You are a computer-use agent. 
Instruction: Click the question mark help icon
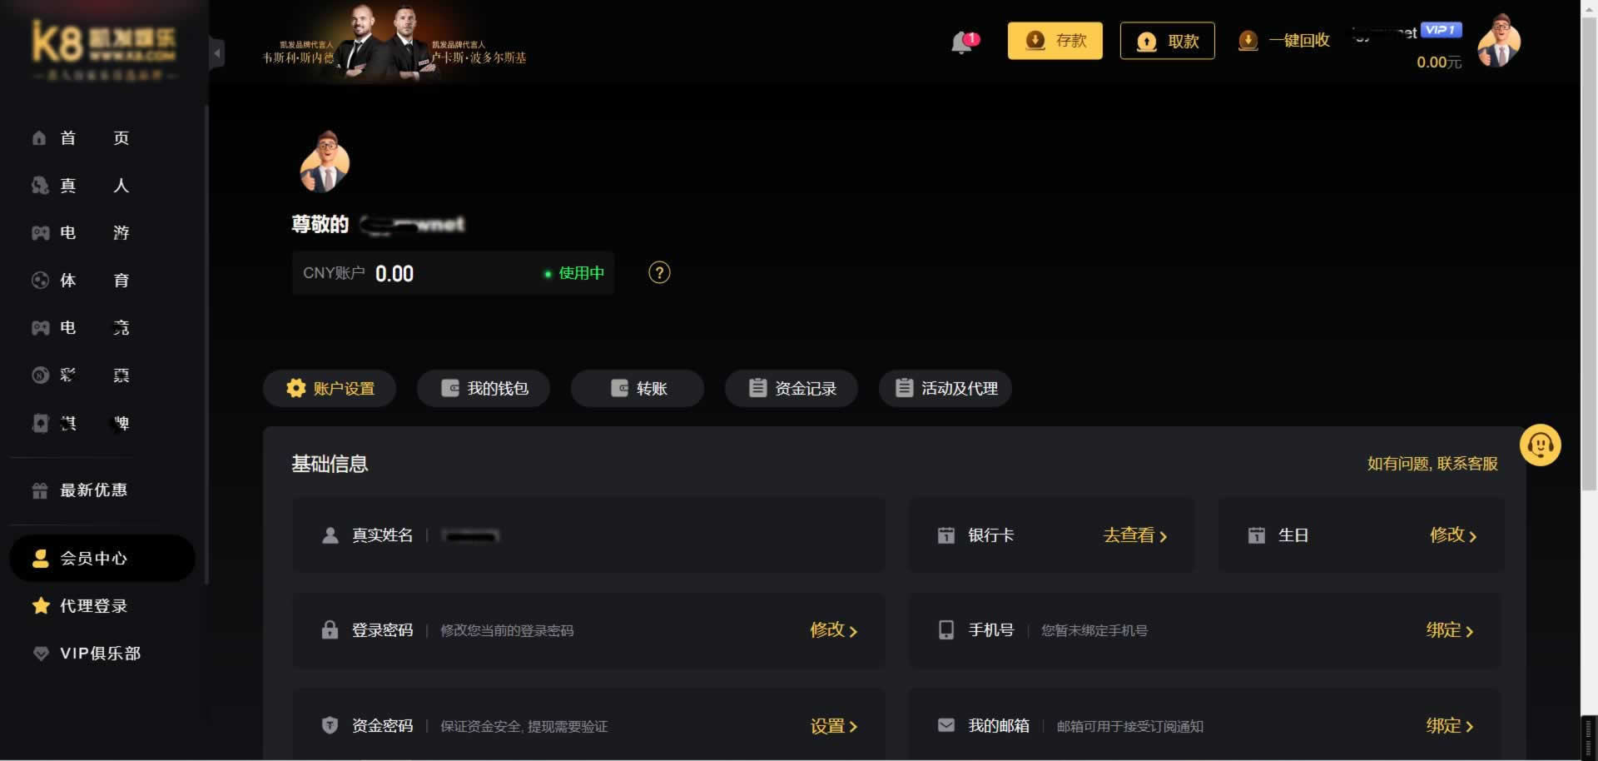click(x=659, y=273)
